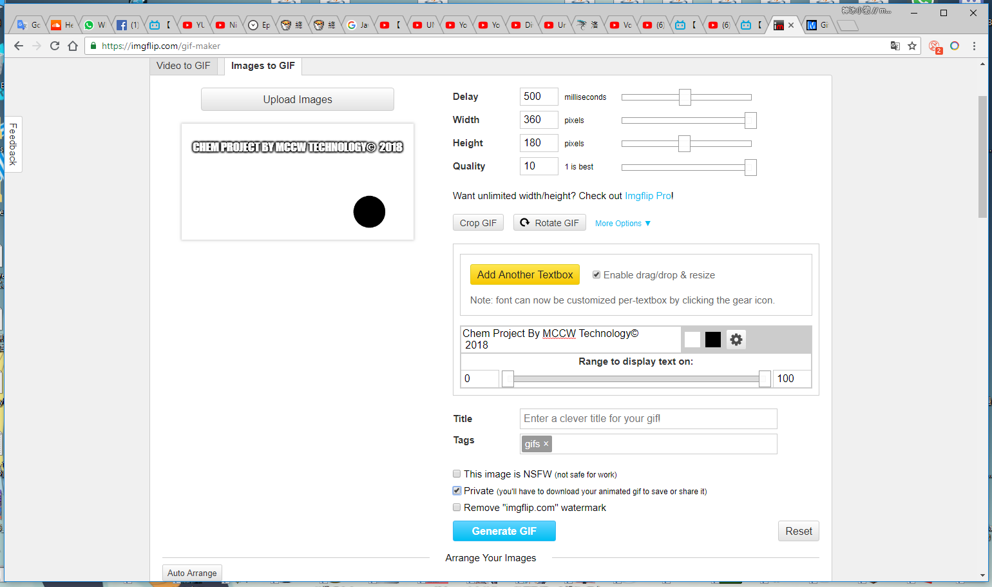Viewport: 992px width, 587px height.
Task: Click the Quality slider handle
Action: 750,167
